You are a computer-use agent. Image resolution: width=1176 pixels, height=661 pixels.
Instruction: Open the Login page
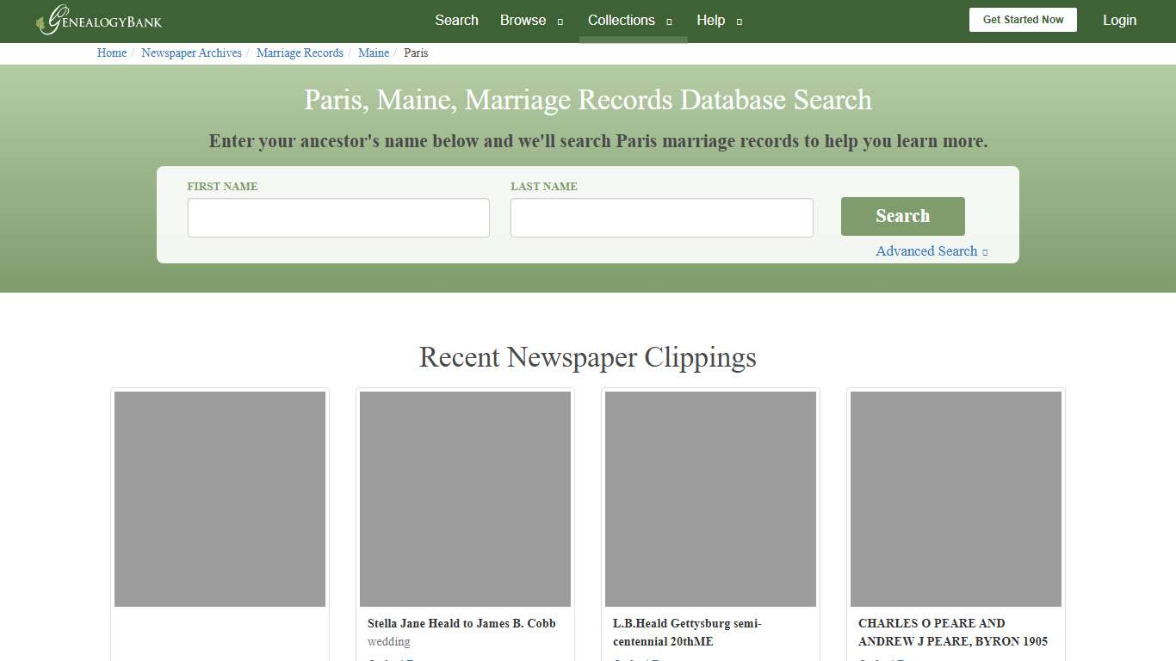pos(1119,20)
